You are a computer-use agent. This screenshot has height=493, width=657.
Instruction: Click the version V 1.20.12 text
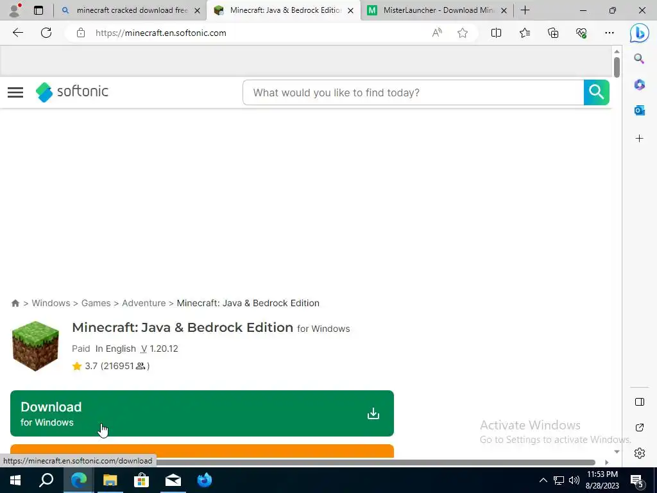coord(160,349)
